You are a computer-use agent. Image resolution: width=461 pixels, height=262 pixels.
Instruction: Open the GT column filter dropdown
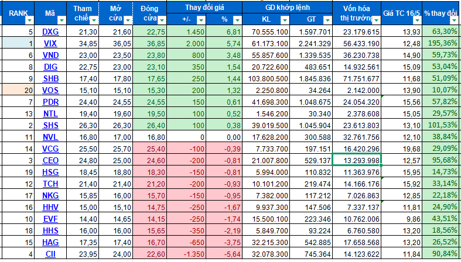point(327,20)
